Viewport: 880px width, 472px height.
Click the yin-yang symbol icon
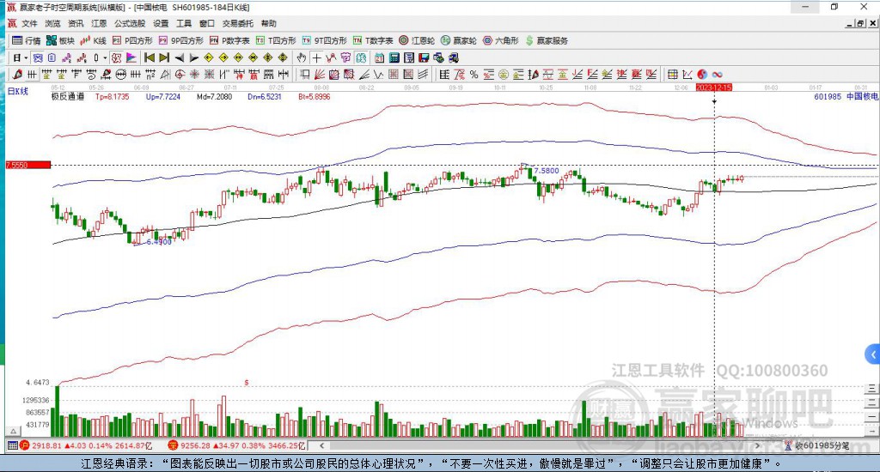pyautogui.click(x=702, y=75)
